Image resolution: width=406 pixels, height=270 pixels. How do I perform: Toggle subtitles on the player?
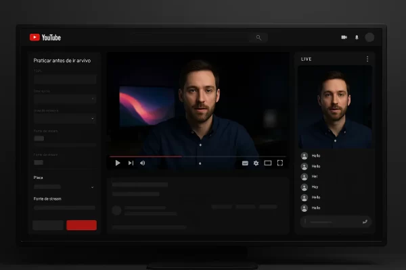point(245,163)
